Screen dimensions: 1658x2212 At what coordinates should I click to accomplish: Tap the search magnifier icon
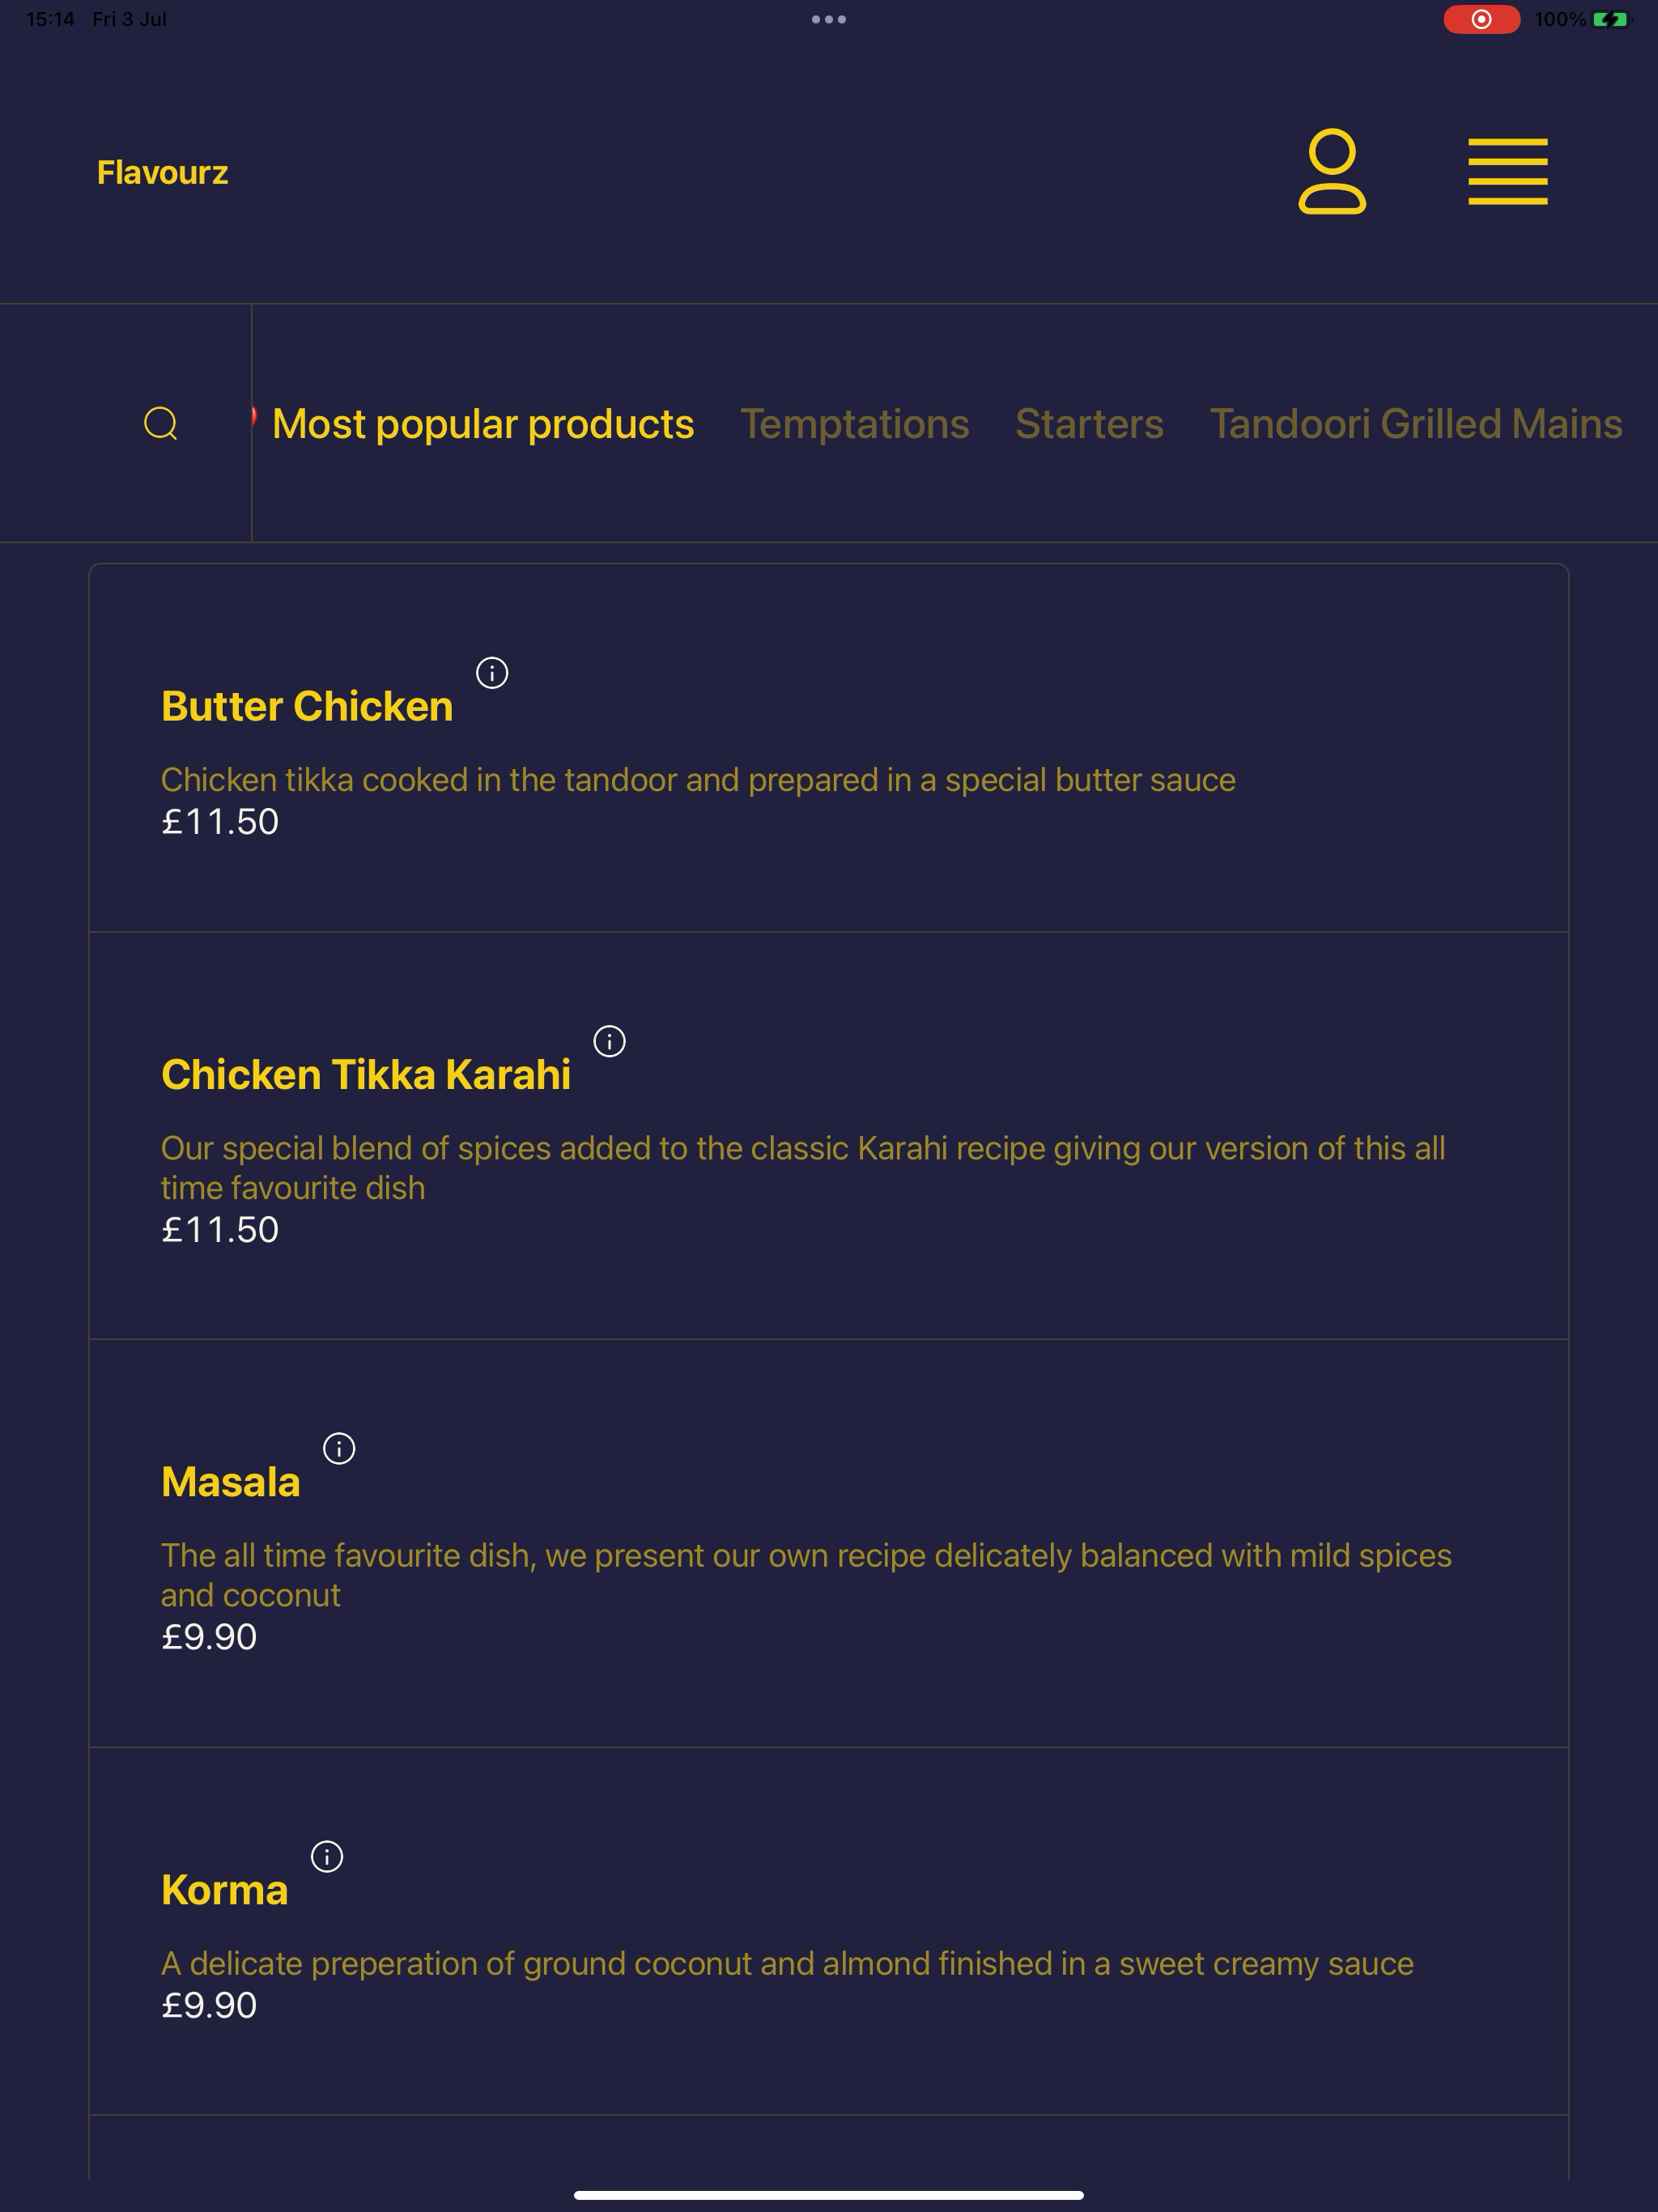click(161, 424)
